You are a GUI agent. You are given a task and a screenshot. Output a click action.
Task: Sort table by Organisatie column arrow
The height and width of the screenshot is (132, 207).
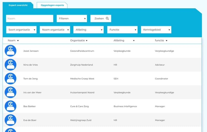(x=86, y=41)
